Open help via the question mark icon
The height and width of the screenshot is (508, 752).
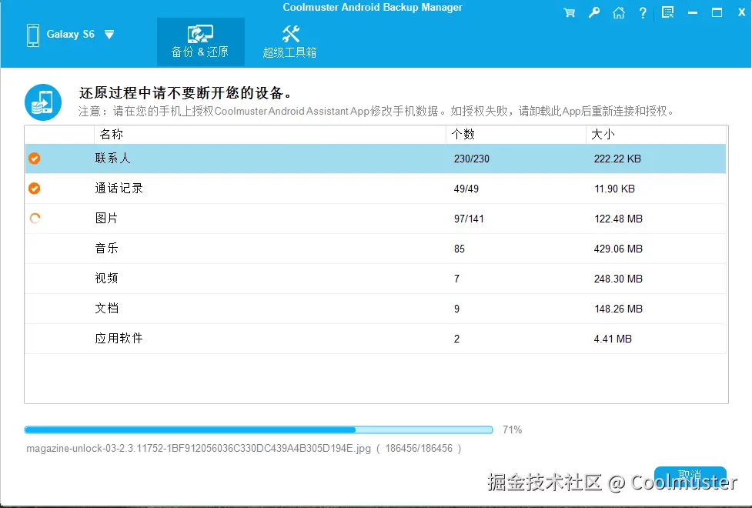(x=643, y=13)
